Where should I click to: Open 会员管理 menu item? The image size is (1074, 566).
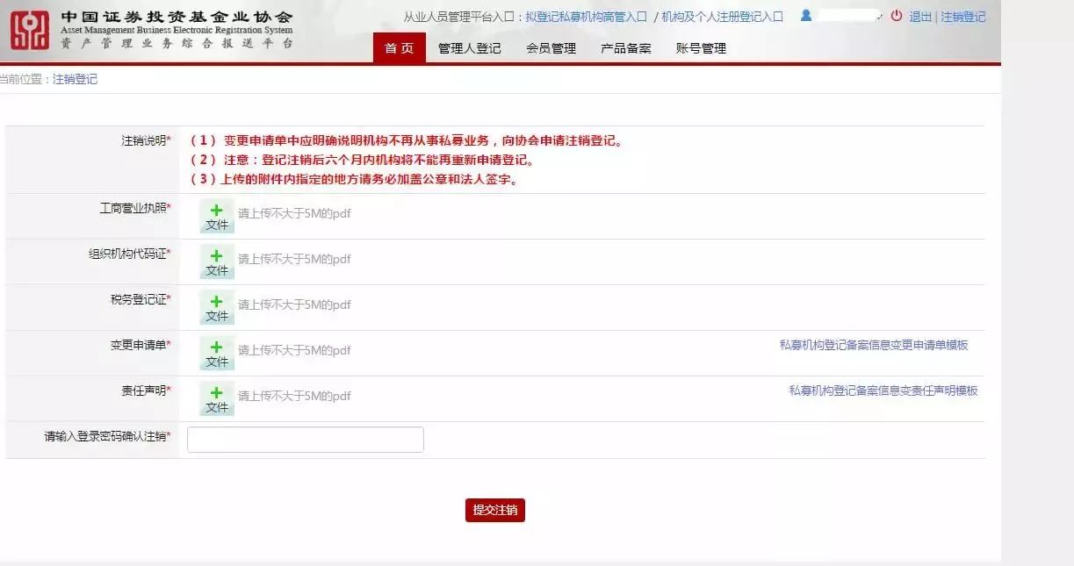(x=551, y=48)
